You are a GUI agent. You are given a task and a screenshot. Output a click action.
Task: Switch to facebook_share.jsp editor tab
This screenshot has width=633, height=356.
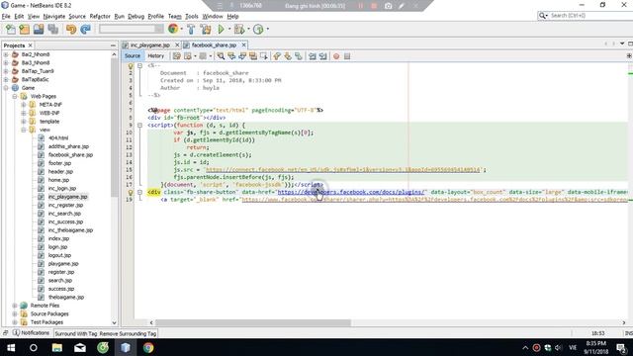click(214, 45)
